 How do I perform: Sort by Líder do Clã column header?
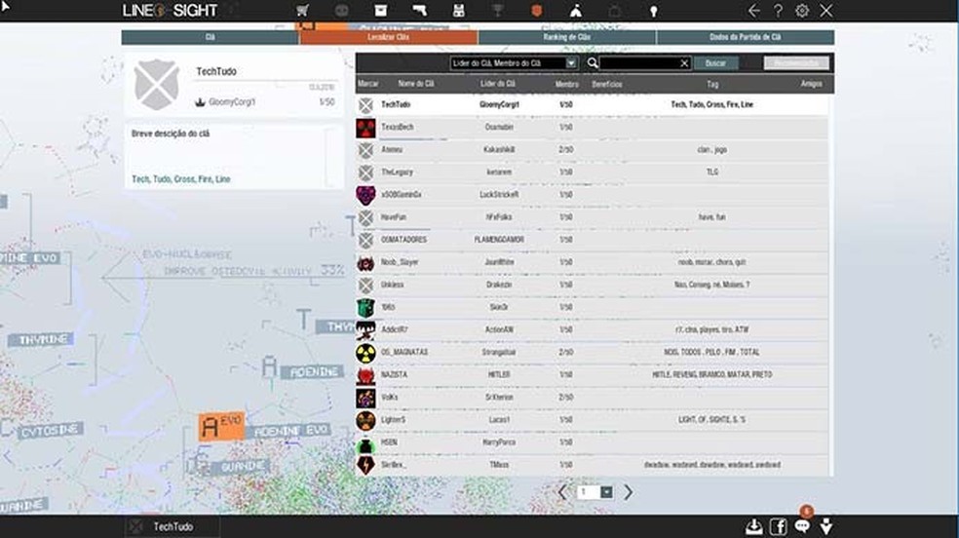pyautogui.click(x=498, y=84)
